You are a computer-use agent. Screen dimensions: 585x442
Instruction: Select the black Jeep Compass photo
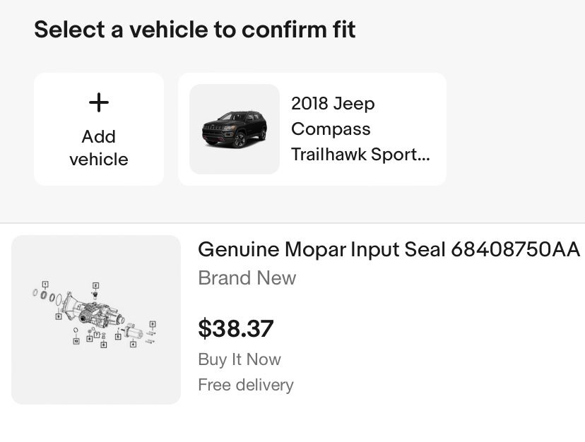click(x=235, y=129)
